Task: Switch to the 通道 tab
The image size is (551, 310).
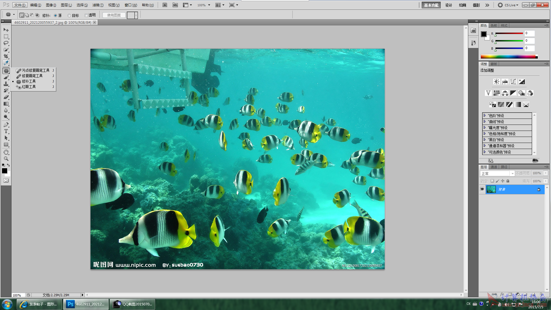Action: point(494,167)
